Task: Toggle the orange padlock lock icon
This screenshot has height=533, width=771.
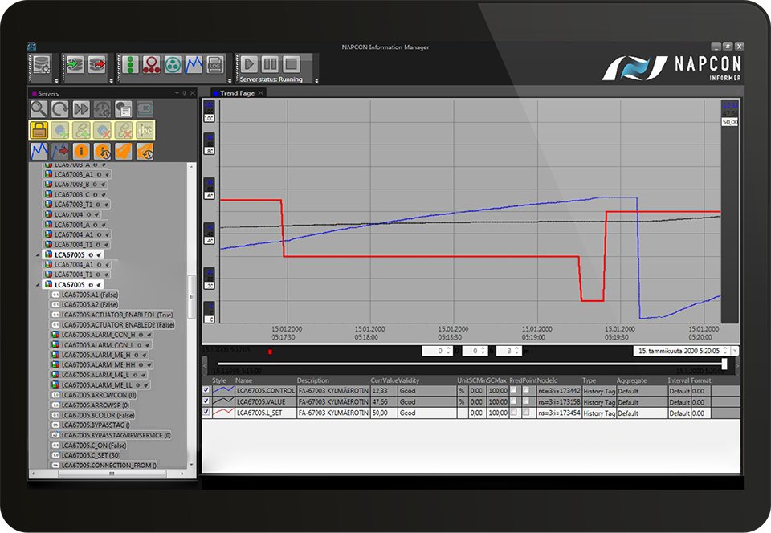Action: (39, 130)
